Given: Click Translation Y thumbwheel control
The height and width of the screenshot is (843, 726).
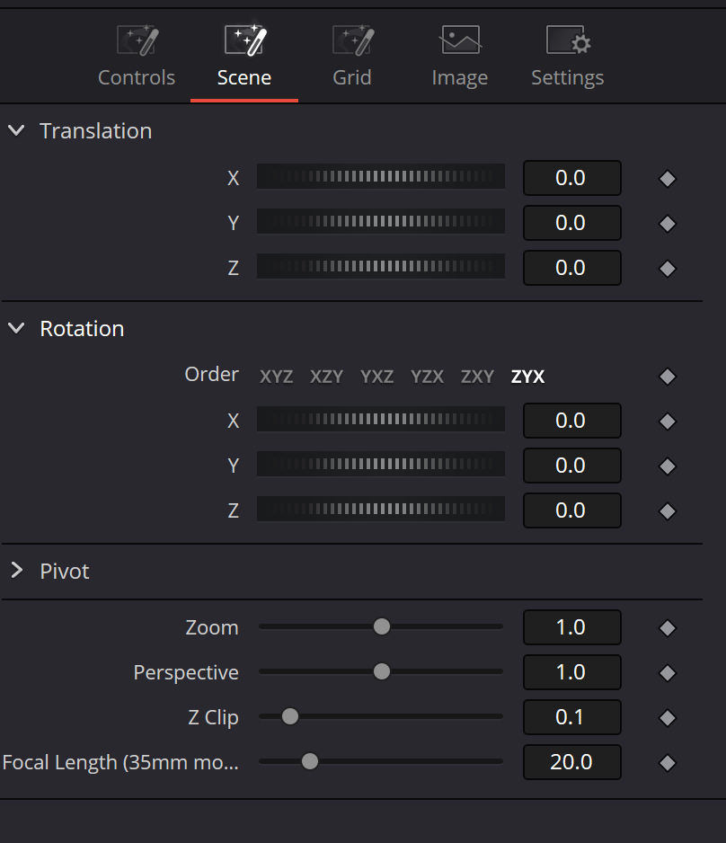Looking at the screenshot, I should [x=380, y=221].
